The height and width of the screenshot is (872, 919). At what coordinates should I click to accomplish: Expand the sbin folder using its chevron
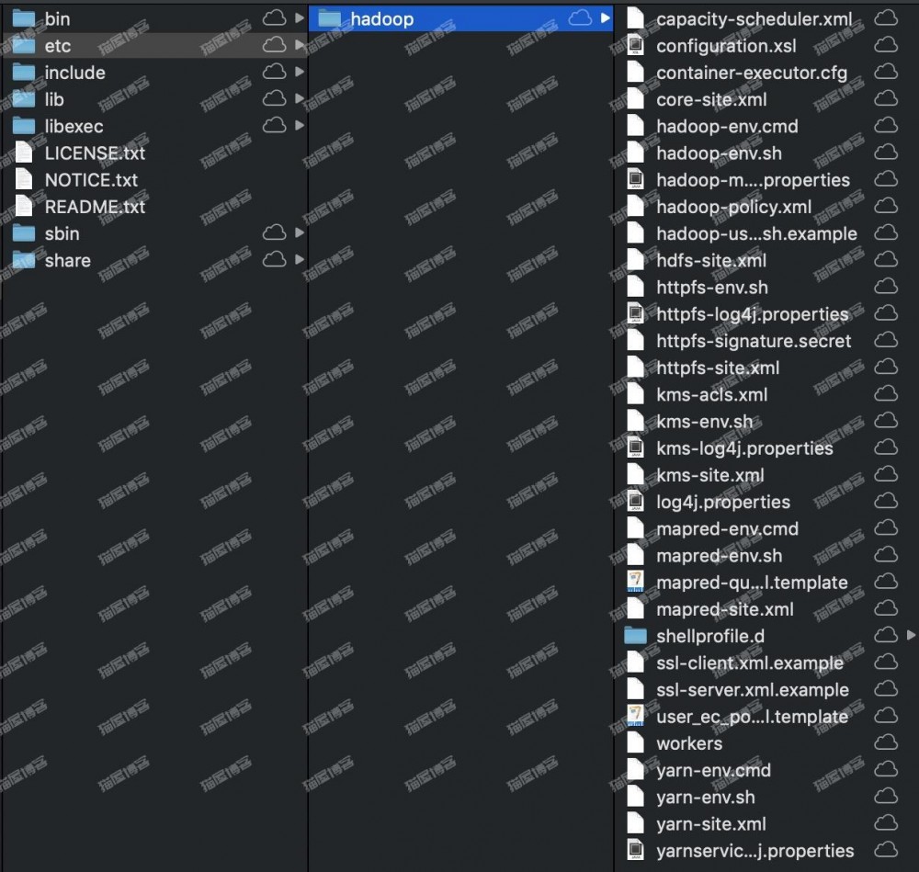coord(300,232)
